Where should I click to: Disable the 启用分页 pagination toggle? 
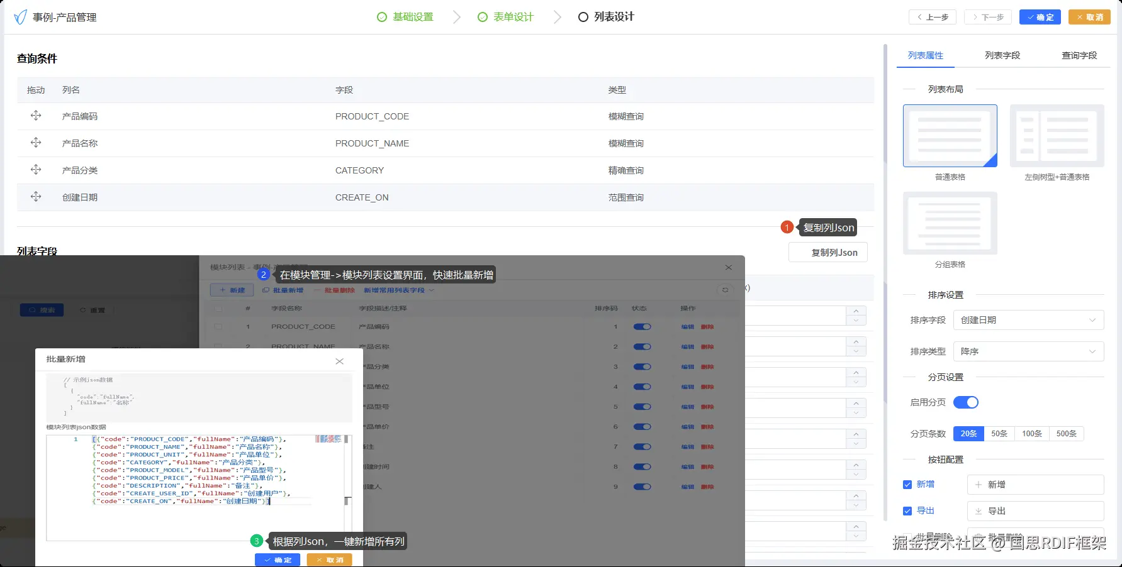click(x=966, y=402)
